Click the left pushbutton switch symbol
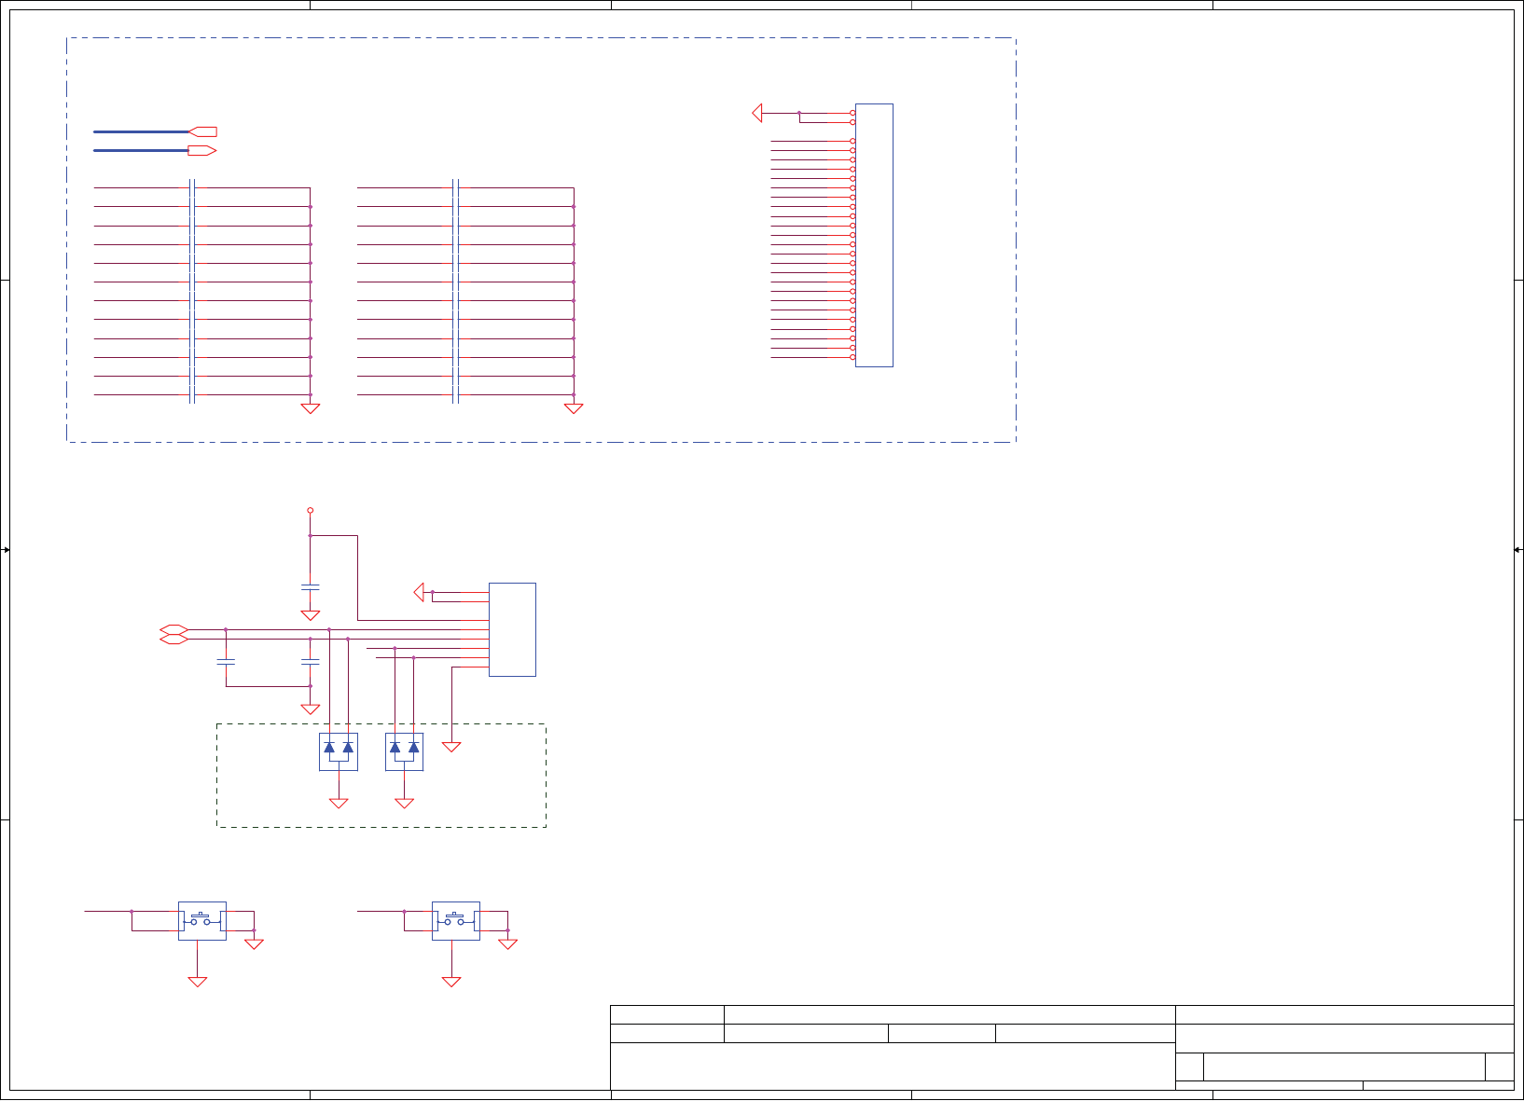The width and height of the screenshot is (1524, 1101). point(201,921)
